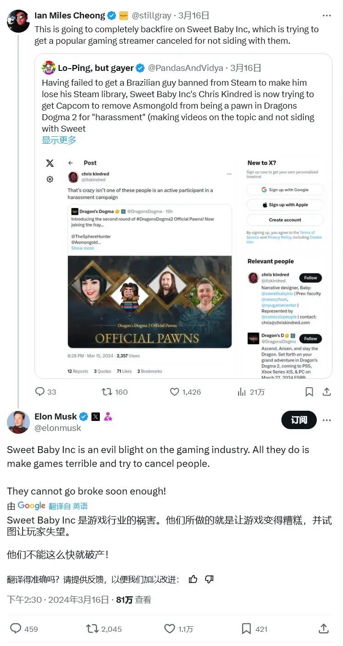Like the quoted-tweet post with 1,426 likes
This screenshot has width=343, height=646.
pos(175,392)
